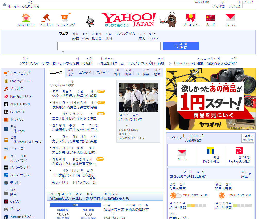The width and height of the screenshot is (259, 219).
Task: Click tomorrow's 熱中症指数 color bar
Action: tap(243, 205)
